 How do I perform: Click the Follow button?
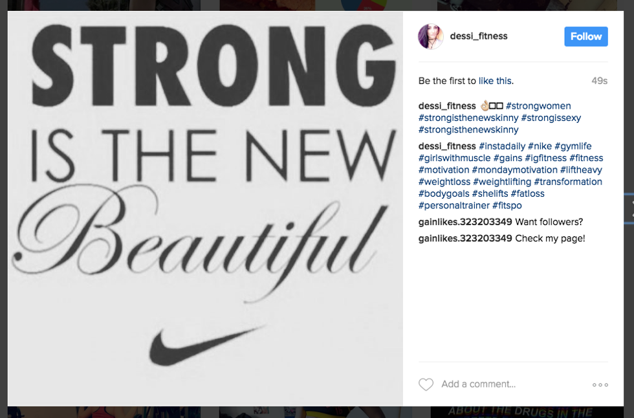(585, 36)
